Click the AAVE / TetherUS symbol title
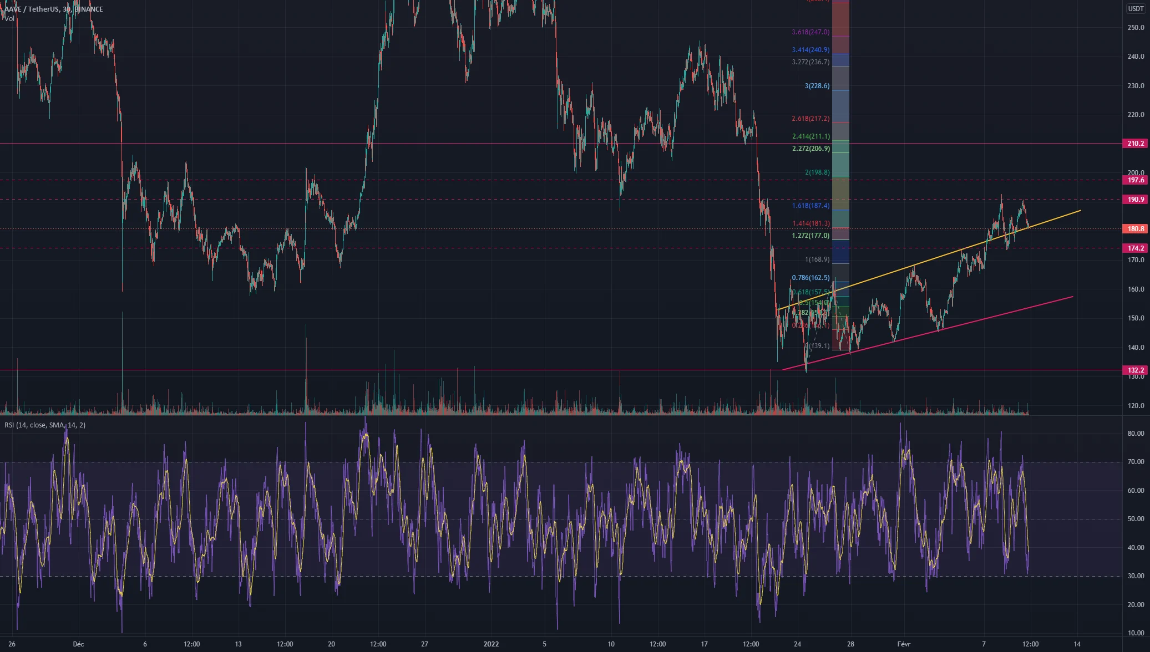 coord(54,9)
